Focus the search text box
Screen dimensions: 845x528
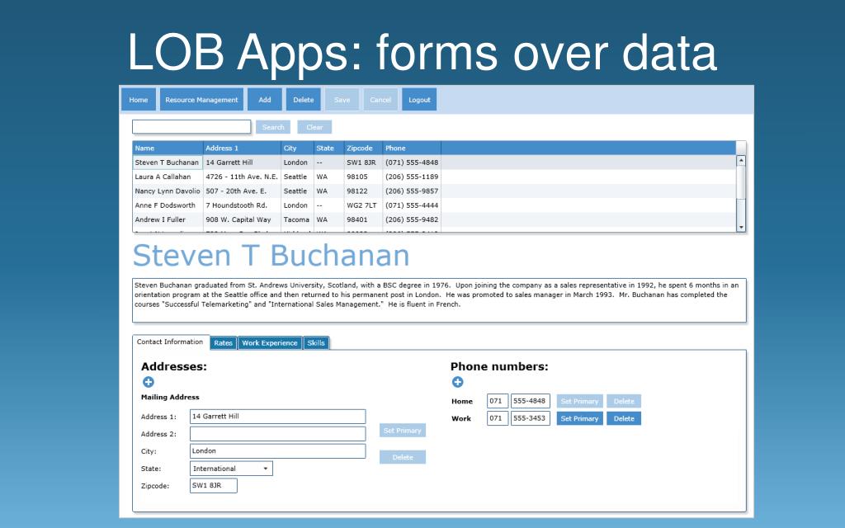[x=191, y=126]
